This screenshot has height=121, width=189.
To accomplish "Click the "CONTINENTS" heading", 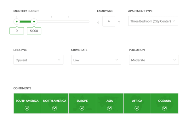I will point(22,88).
